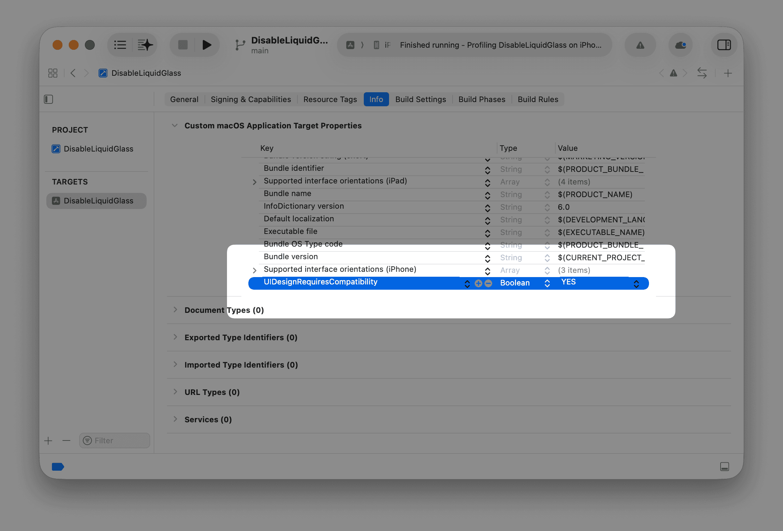Click the Filter field below the navigator
Image resolution: width=783 pixels, height=531 pixels.
tap(114, 441)
